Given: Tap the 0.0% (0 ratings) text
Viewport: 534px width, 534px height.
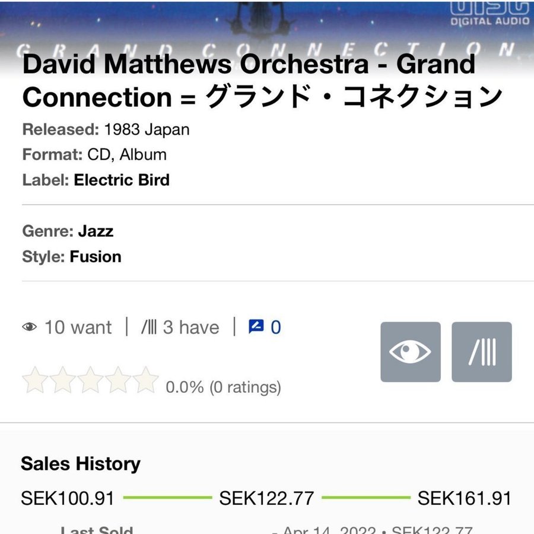Looking at the screenshot, I should [223, 387].
